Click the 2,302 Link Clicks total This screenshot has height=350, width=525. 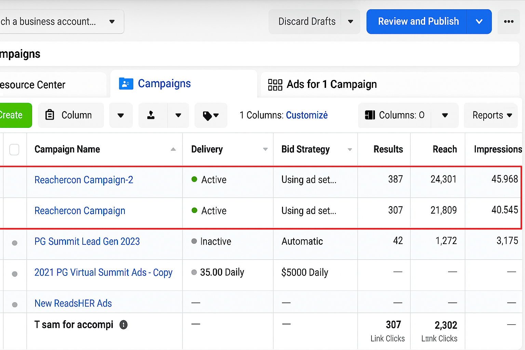[446, 325]
